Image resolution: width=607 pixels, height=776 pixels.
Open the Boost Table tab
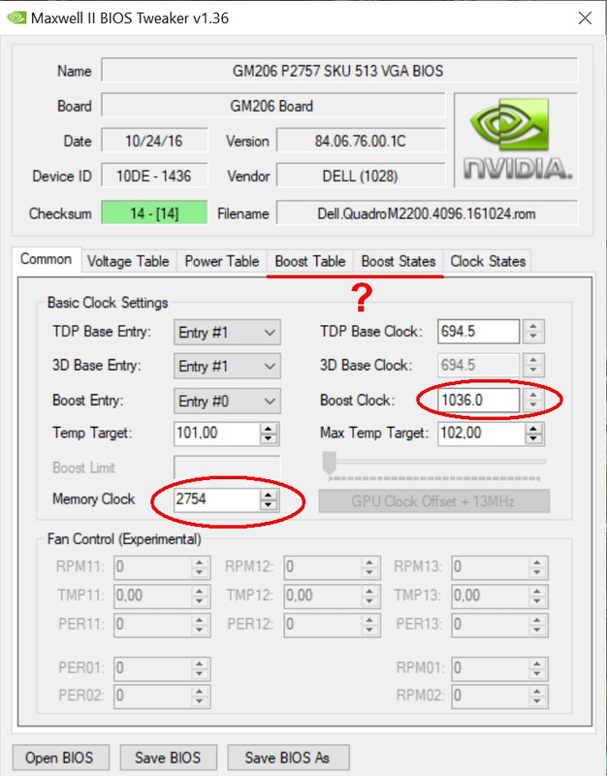click(x=310, y=261)
